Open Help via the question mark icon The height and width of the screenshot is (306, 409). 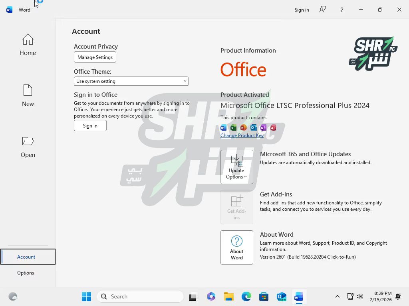click(342, 10)
